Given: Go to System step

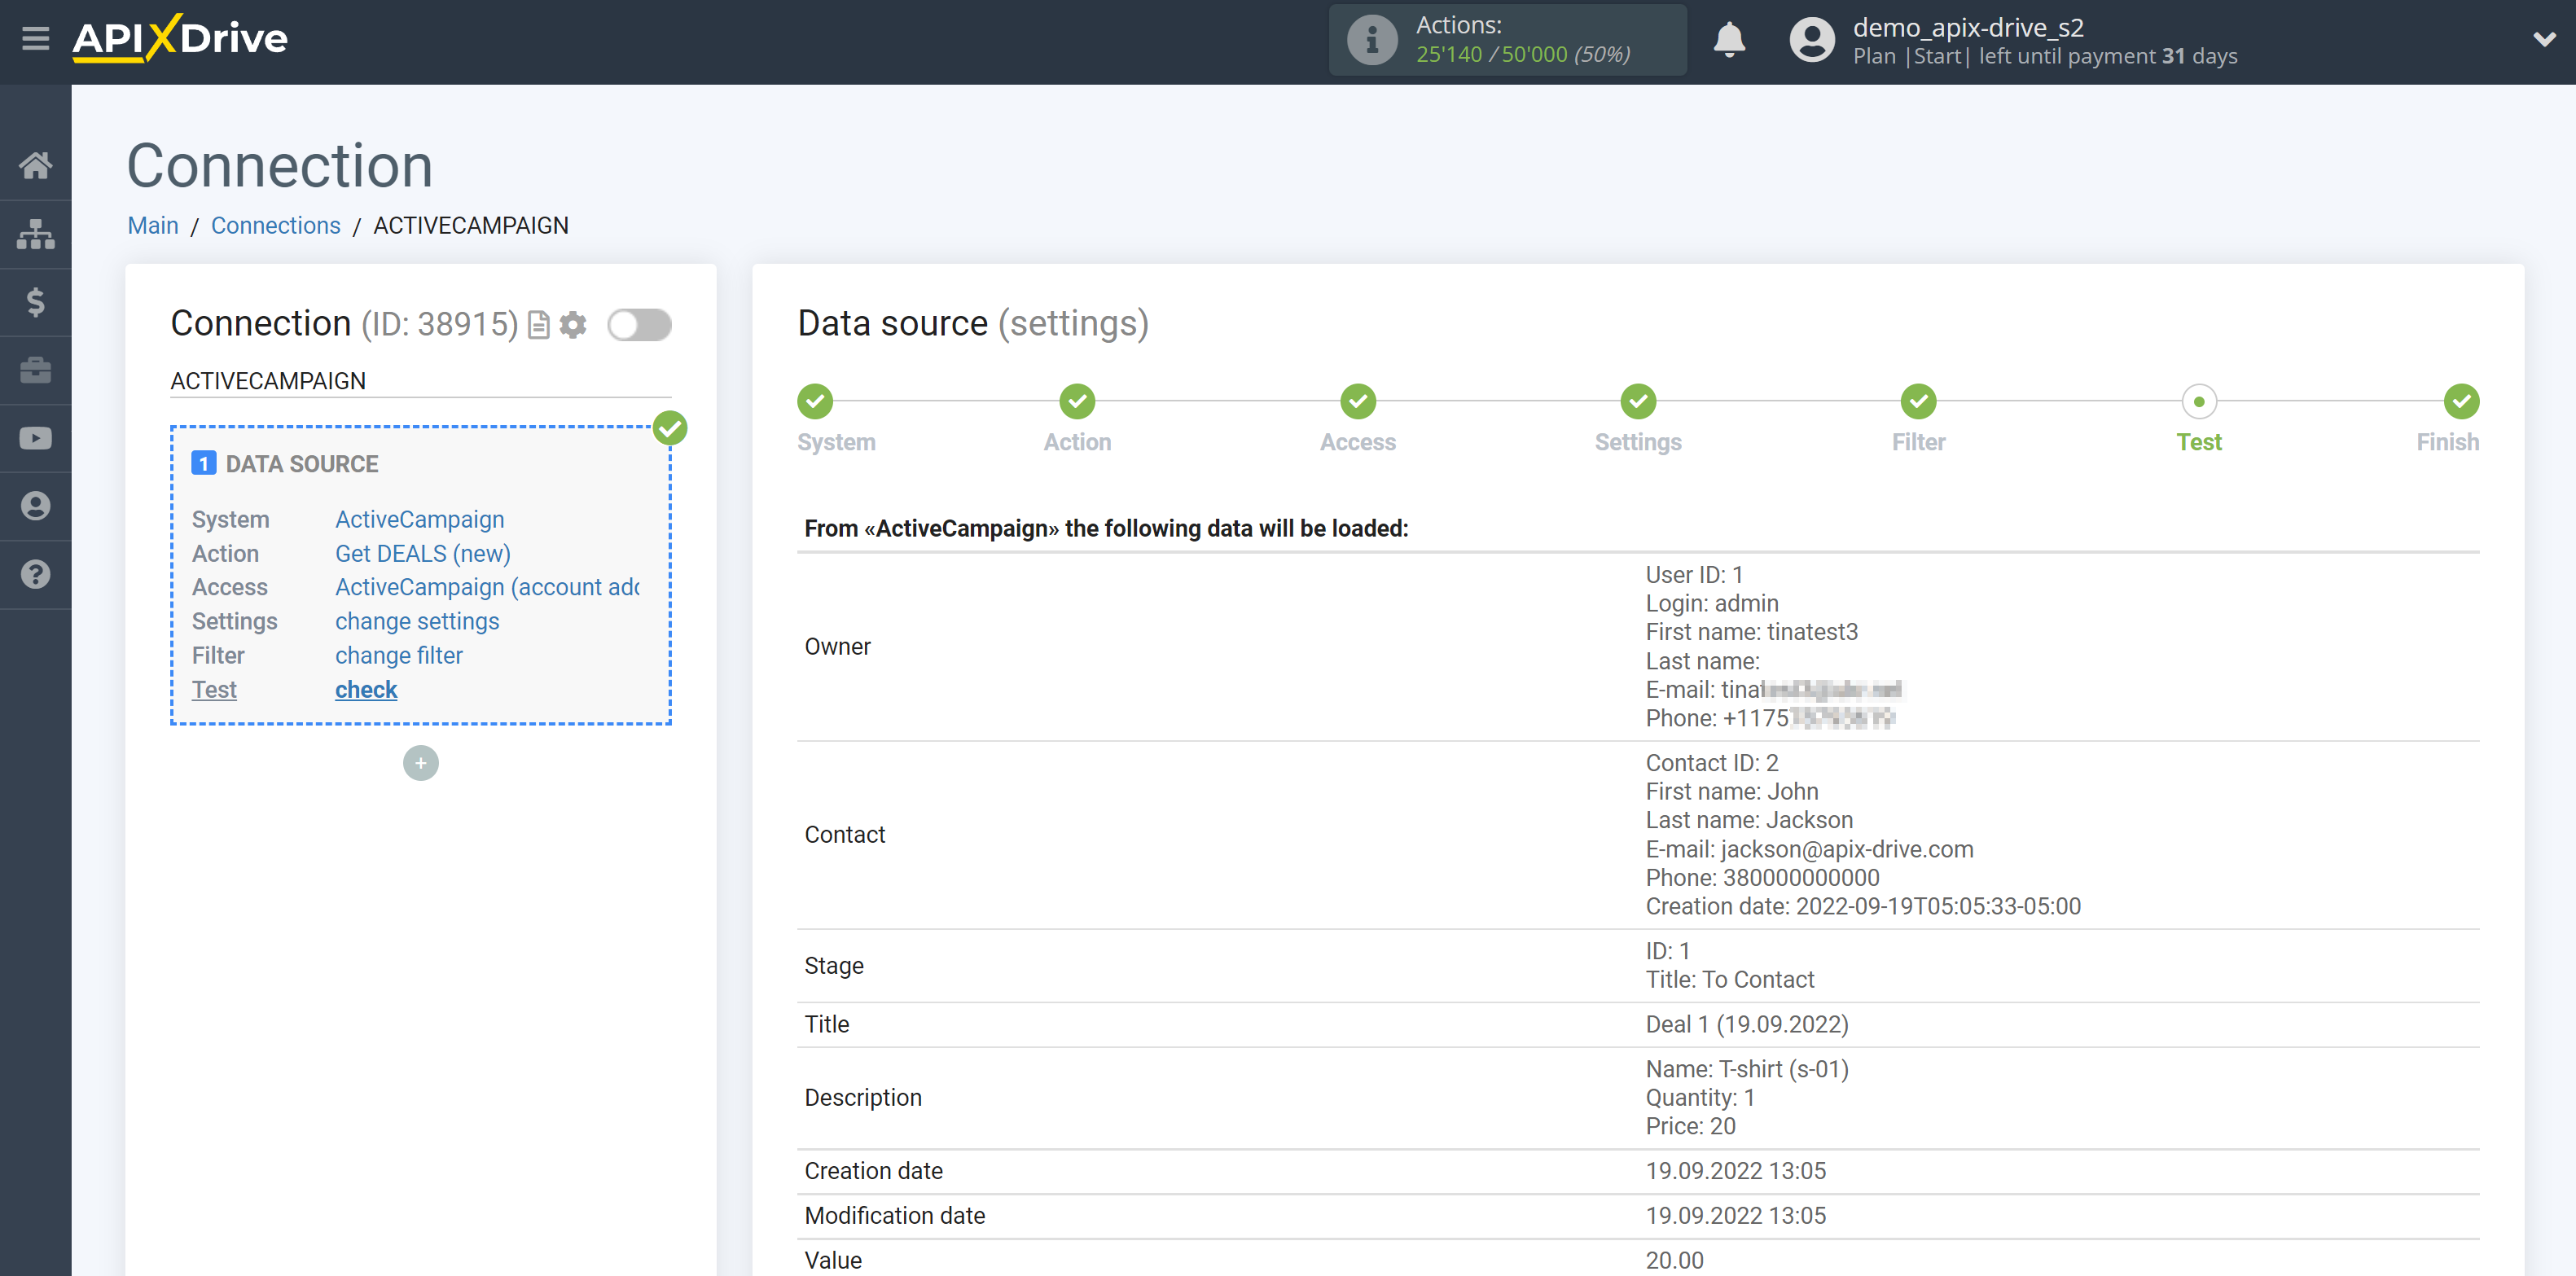Looking at the screenshot, I should pos(815,402).
